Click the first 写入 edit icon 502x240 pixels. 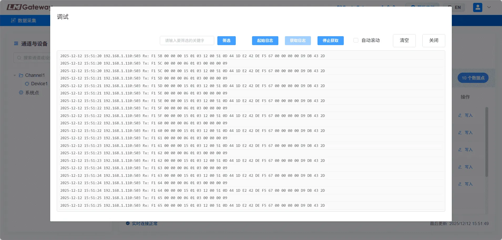pyautogui.click(x=460, y=115)
